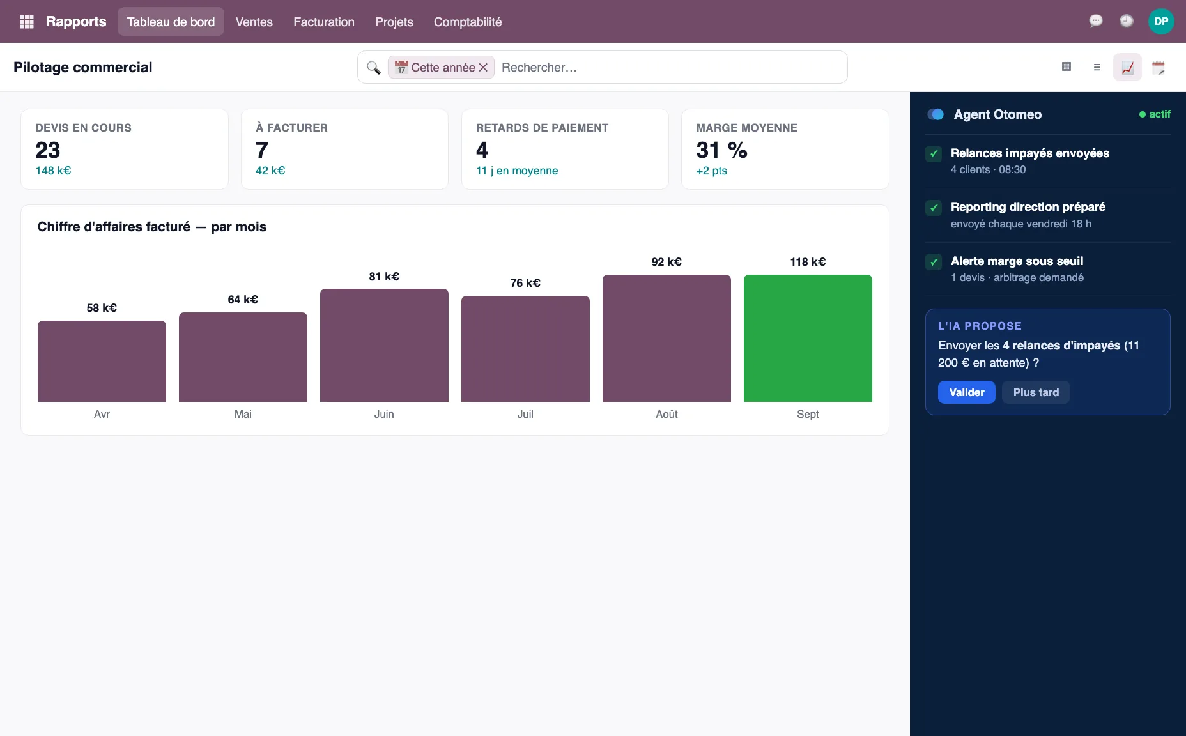Click the 42 k€ amount text

[270, 171]
